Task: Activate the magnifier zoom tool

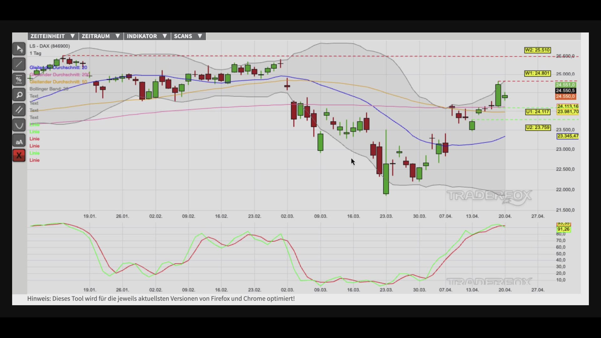Action: click(19, 95)
